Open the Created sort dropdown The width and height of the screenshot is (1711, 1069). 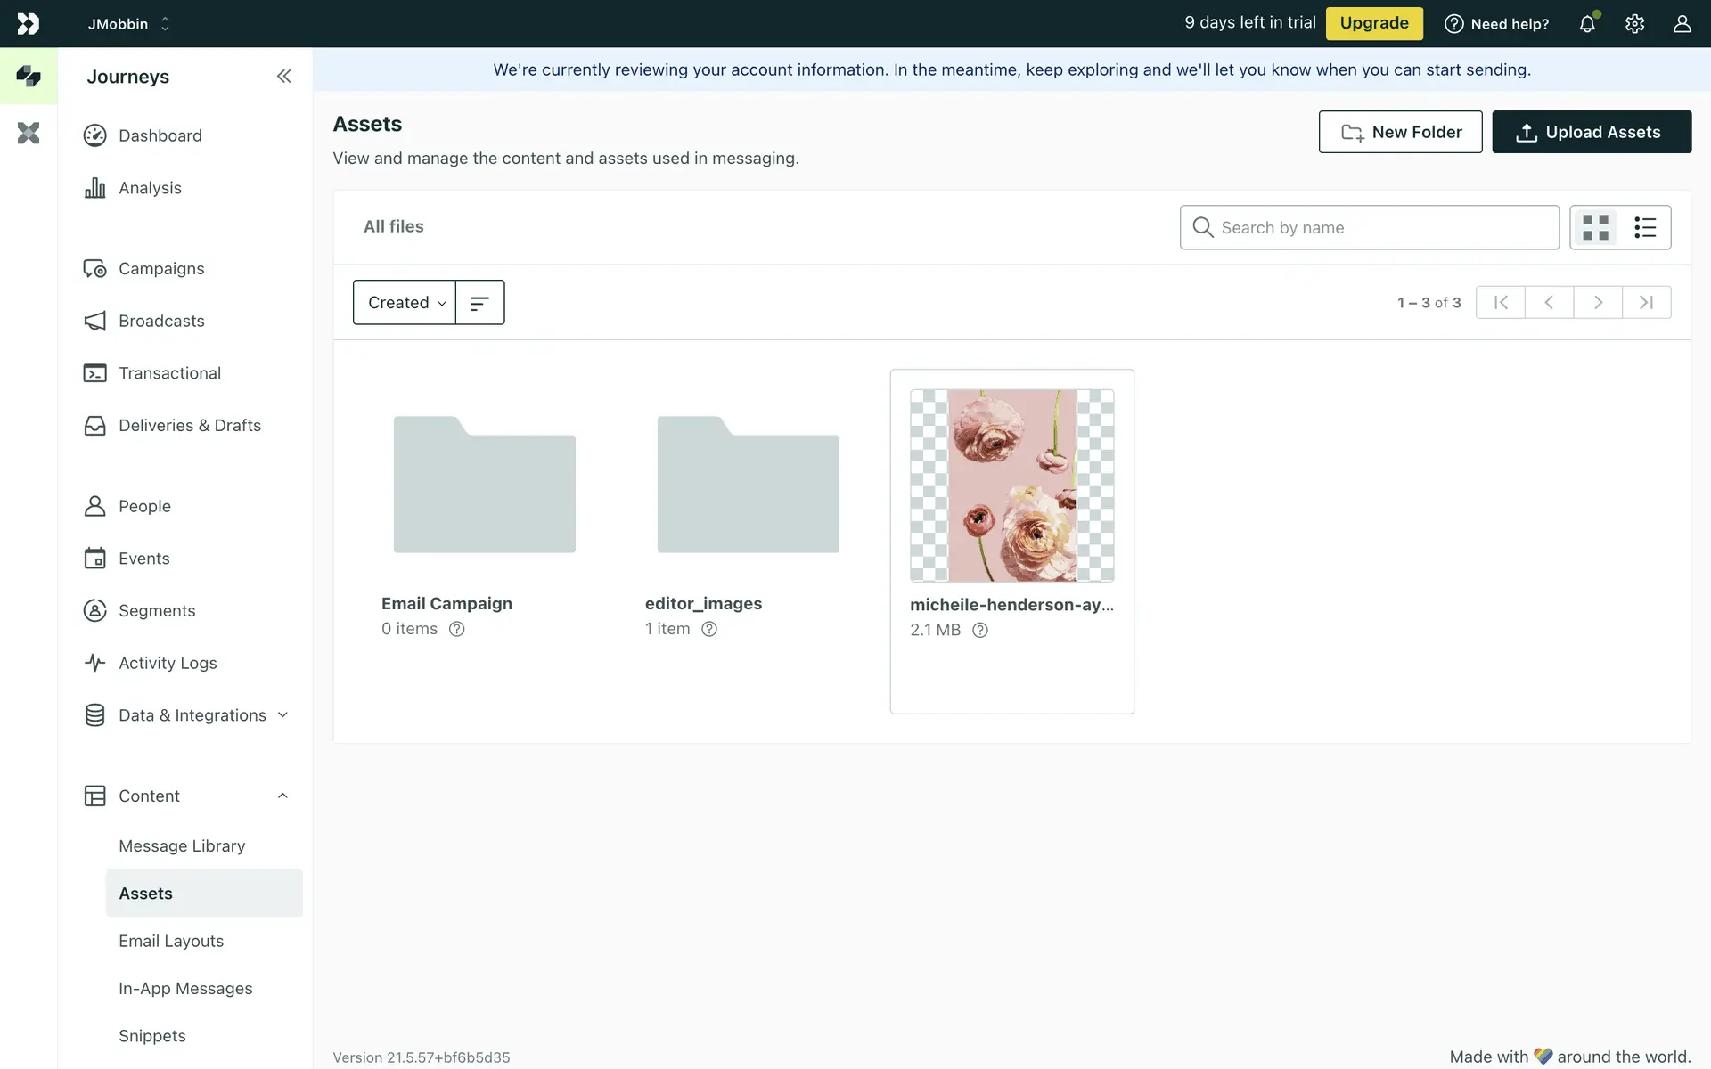tap(405, 303)
